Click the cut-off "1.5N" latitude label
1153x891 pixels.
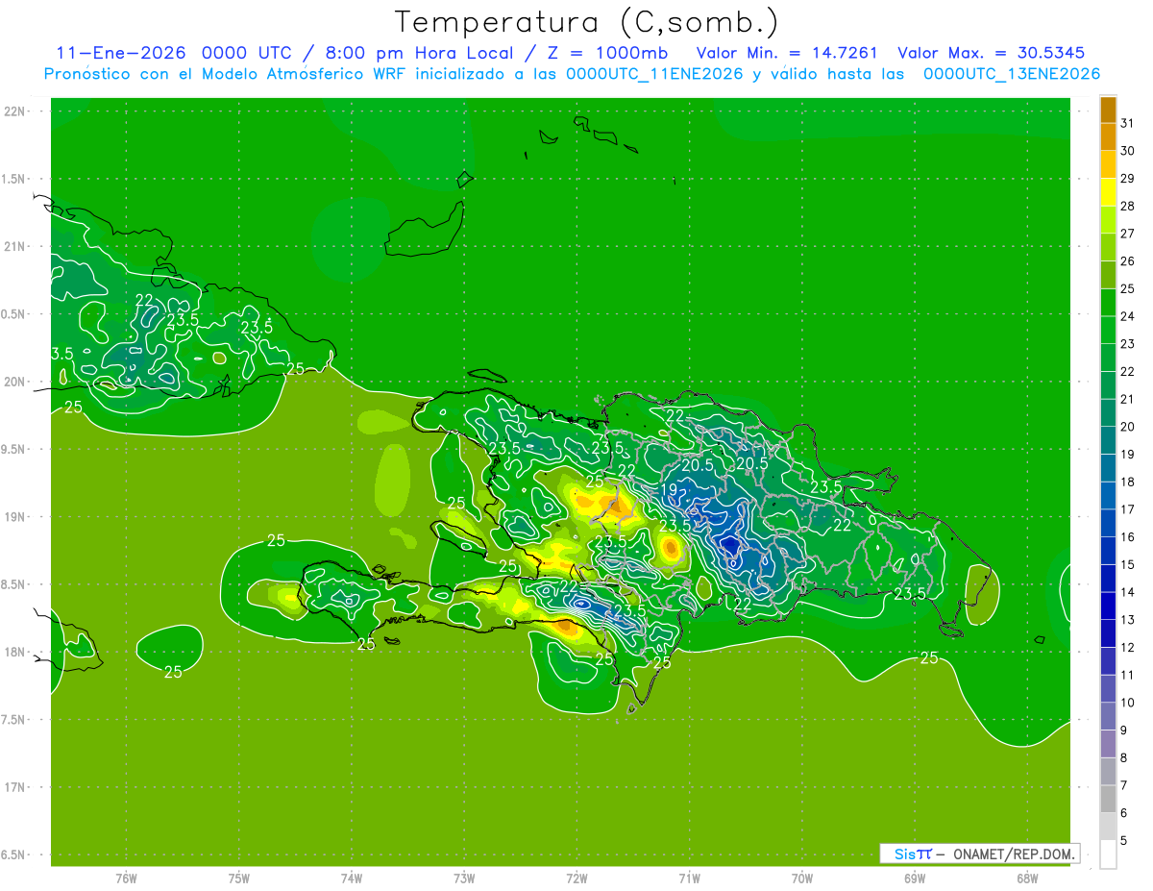[x=14, y=179]
